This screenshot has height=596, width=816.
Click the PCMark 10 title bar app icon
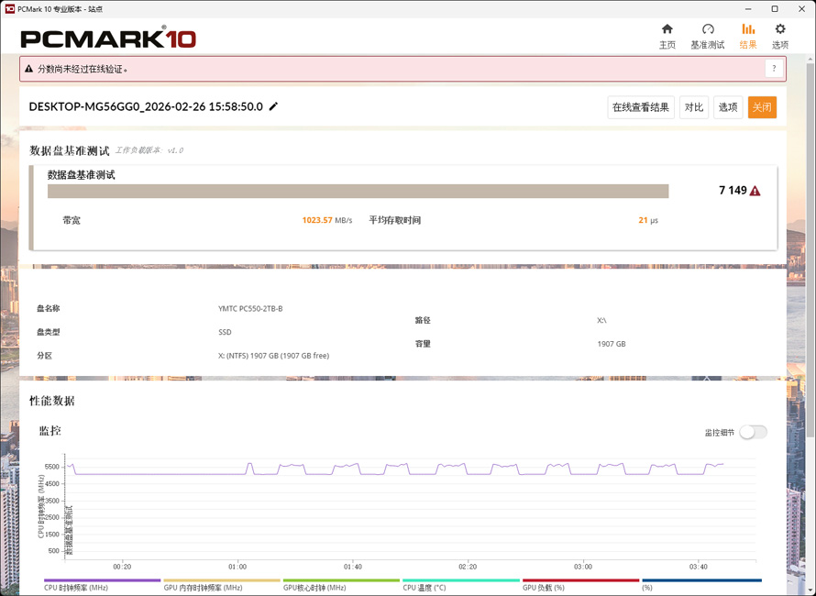coord(9,8)
